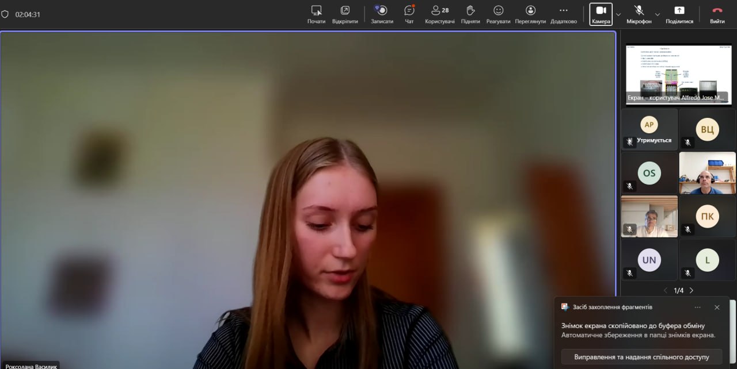The width and height of the screenshot is (737, 369).
Task: Click the Роксолана Василик name label
Action: pos(30,366)
